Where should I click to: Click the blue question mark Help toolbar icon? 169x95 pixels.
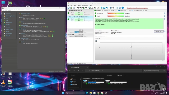tap(120, 8)
